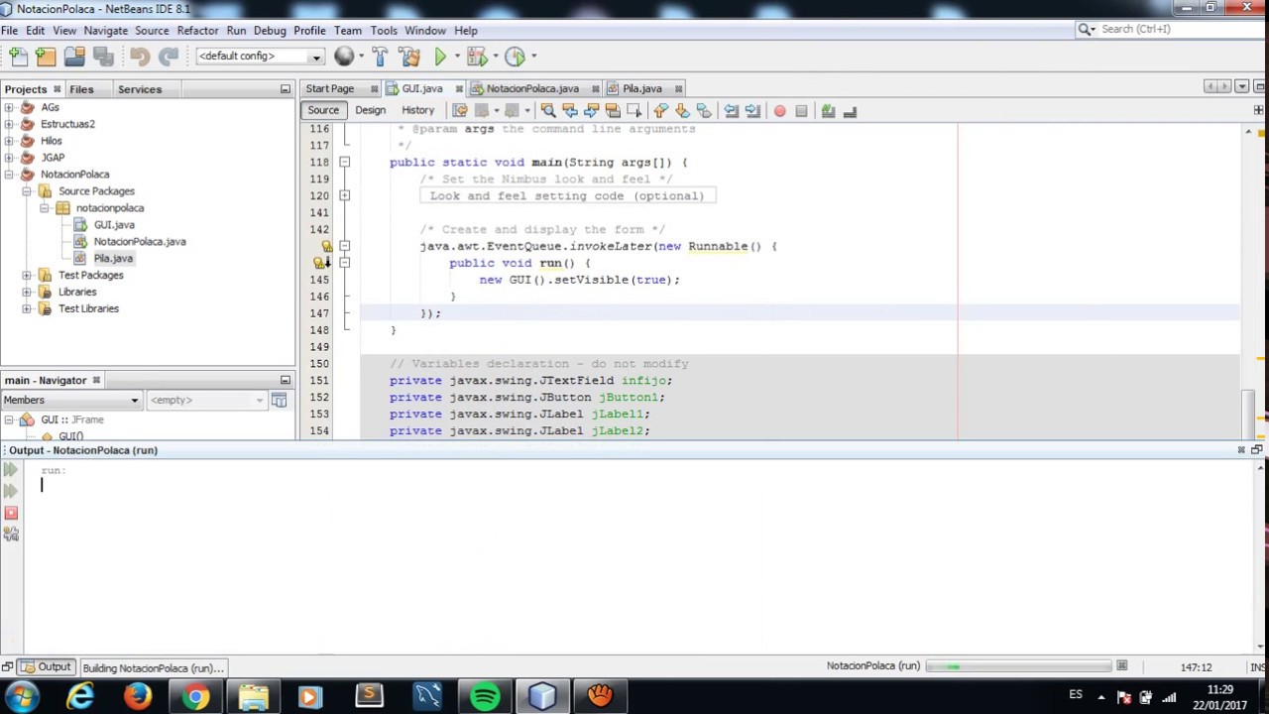
Task: Run project with the green play icon
Action: (x=440, y=57)
